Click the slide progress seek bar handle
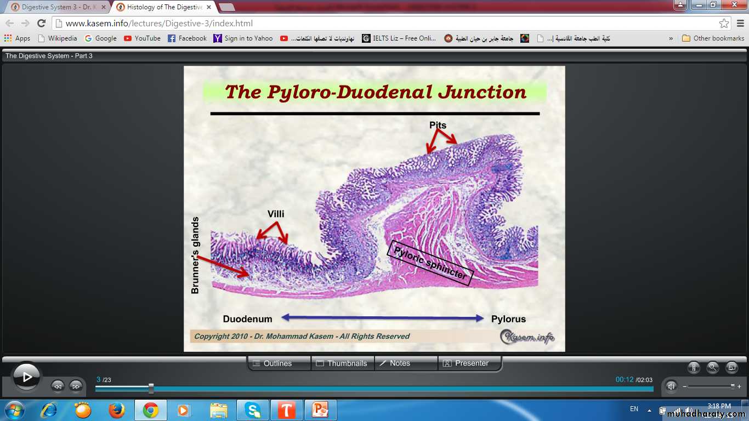The width and height of the screenshot is (749, 421). 151,389
